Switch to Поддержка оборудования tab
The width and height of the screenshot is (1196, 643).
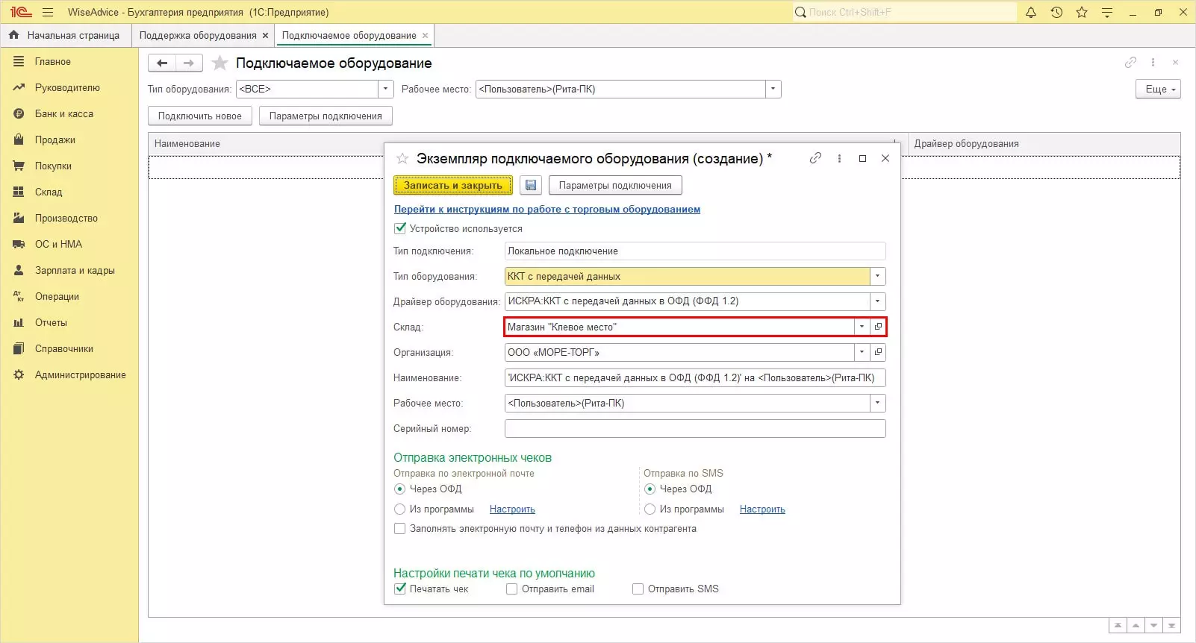(x=198, y=35)
